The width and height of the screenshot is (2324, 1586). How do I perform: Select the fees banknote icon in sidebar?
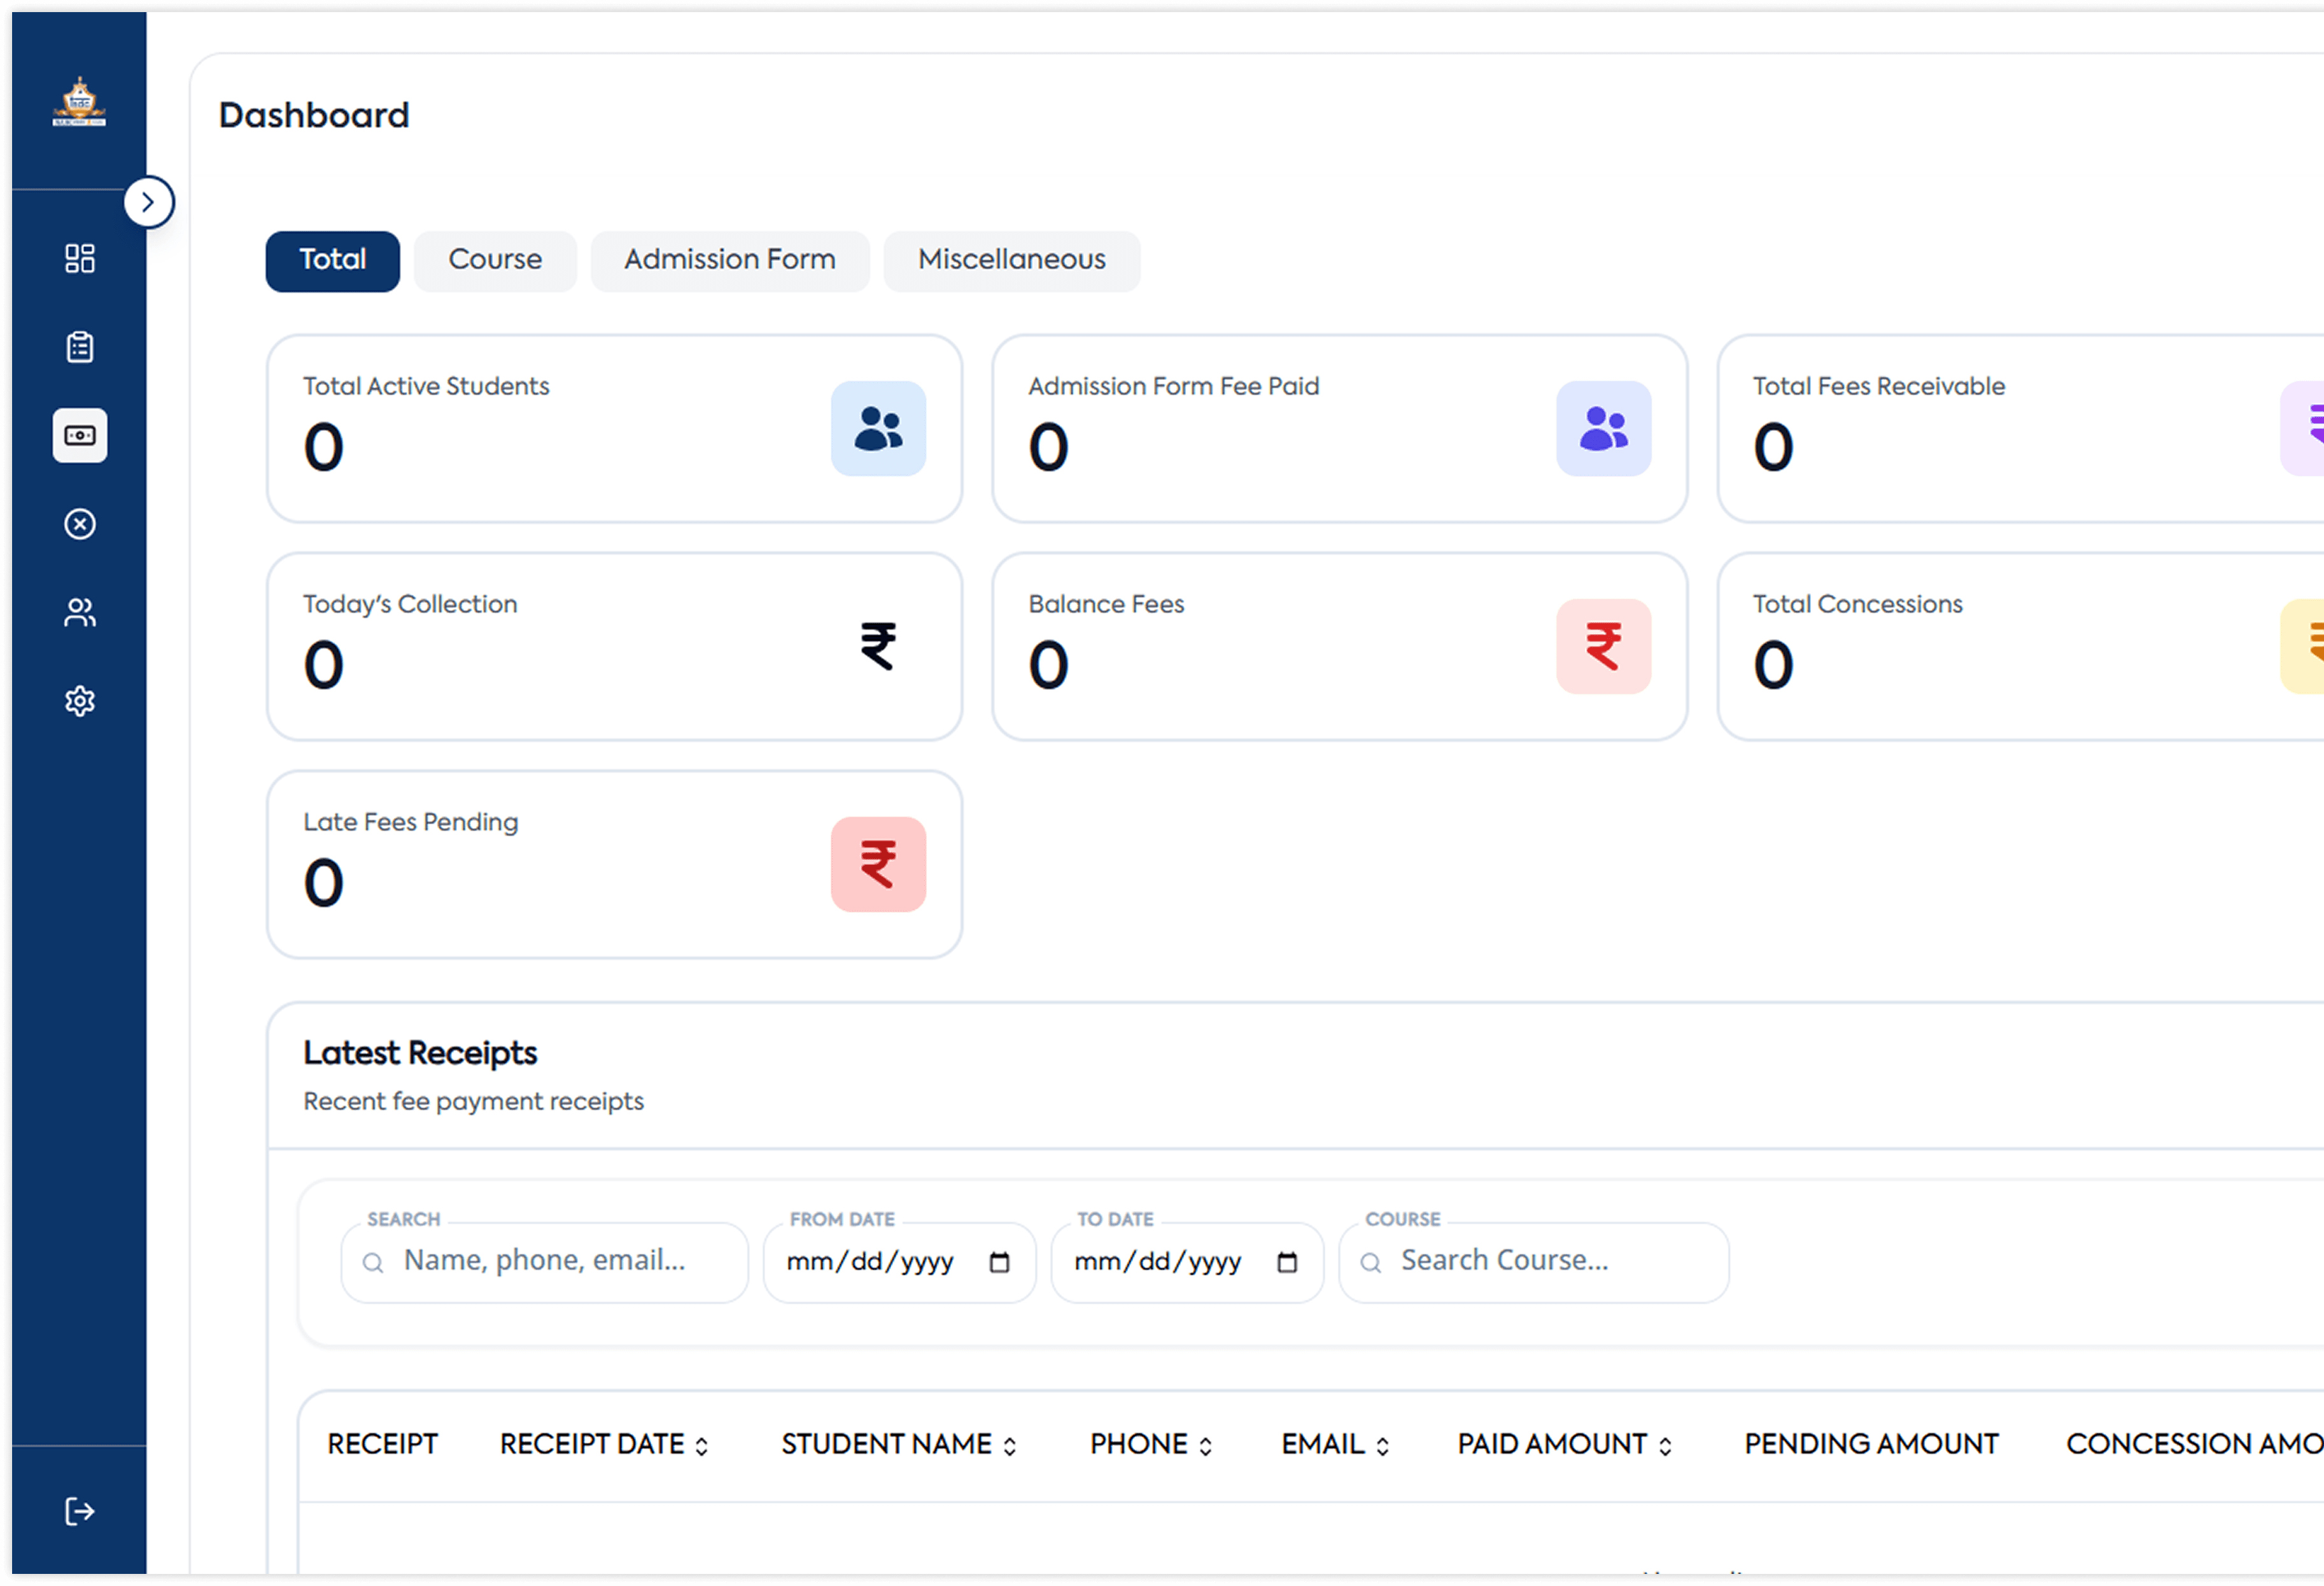[80, 435]
